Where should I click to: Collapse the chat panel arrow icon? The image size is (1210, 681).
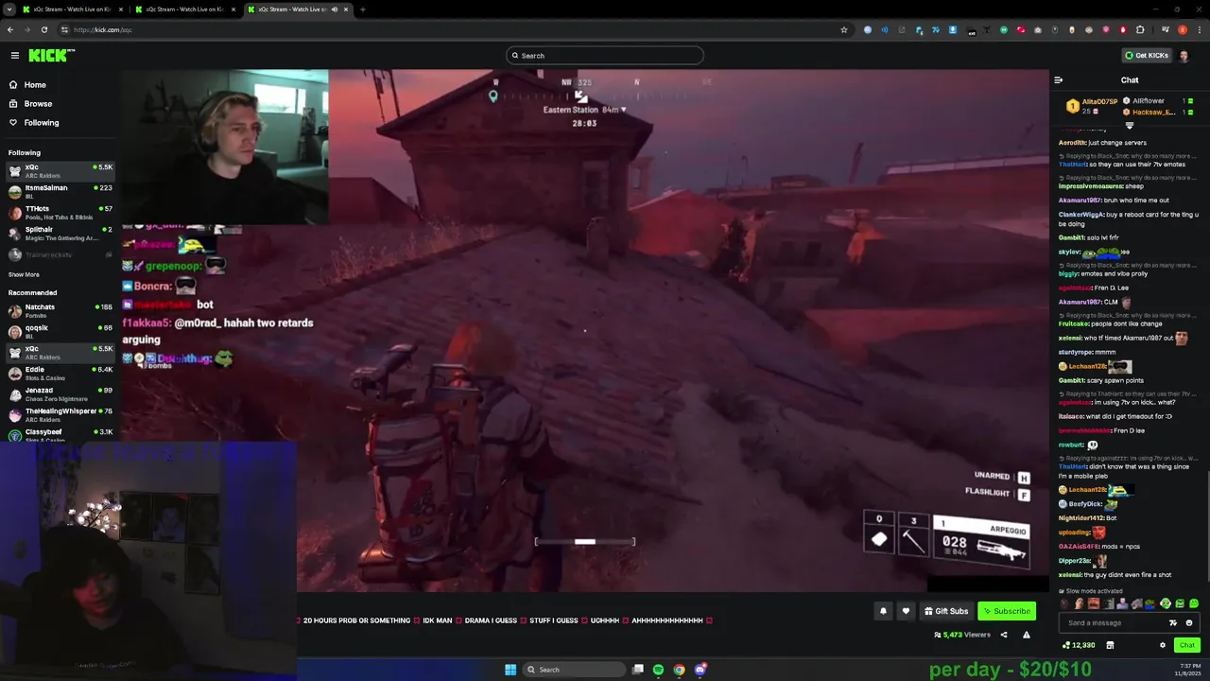(1059, 80)
